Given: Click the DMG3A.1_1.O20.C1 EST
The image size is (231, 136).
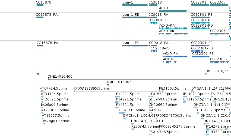Looking at the screenshot, I should click(133, 124).
